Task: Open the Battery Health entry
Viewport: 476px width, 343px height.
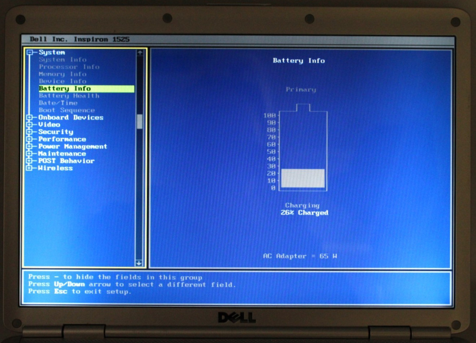Action: (69, 96)
